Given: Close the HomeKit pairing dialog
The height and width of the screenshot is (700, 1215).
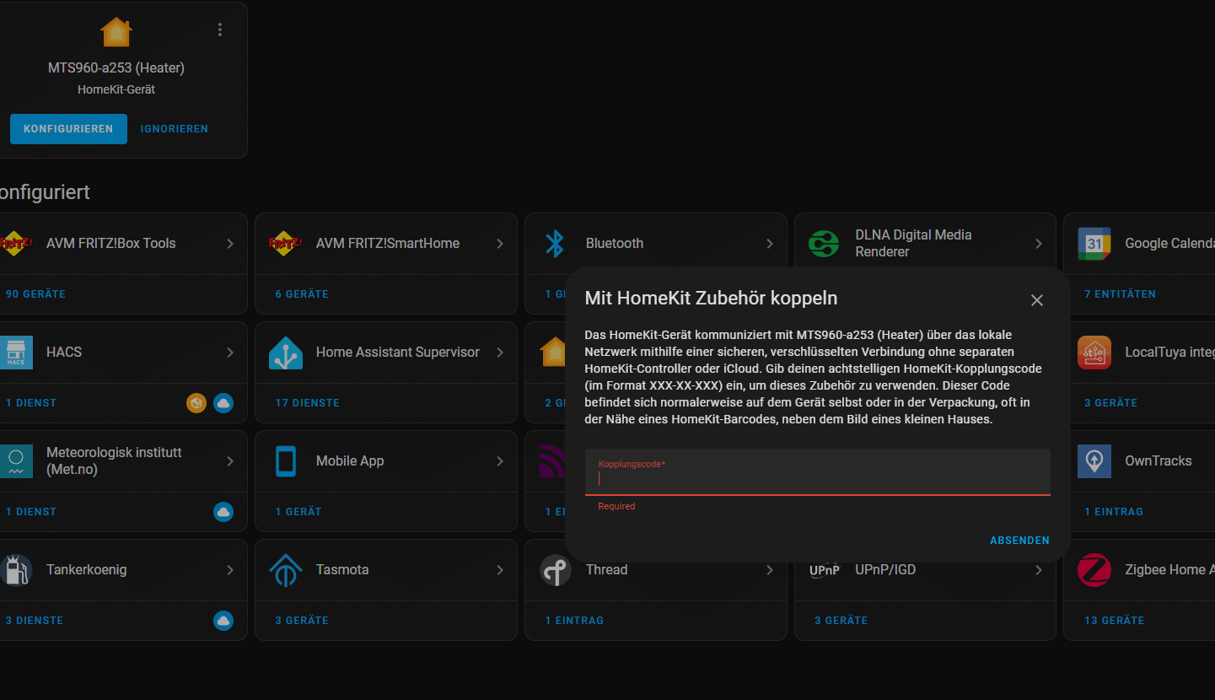Looking at the screenshot, I should pyautogui.click(x=1037, y=300).
